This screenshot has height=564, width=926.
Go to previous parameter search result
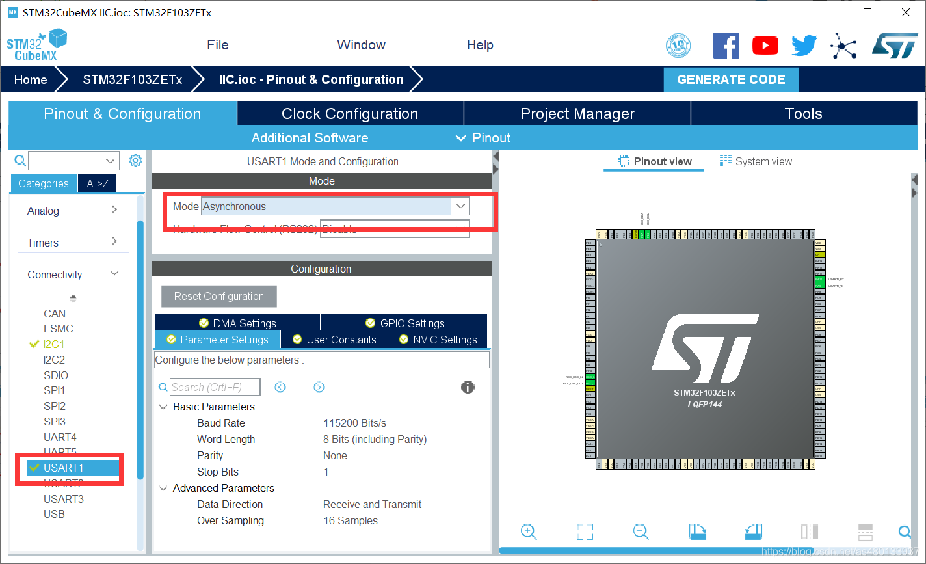tap(280, 387)
